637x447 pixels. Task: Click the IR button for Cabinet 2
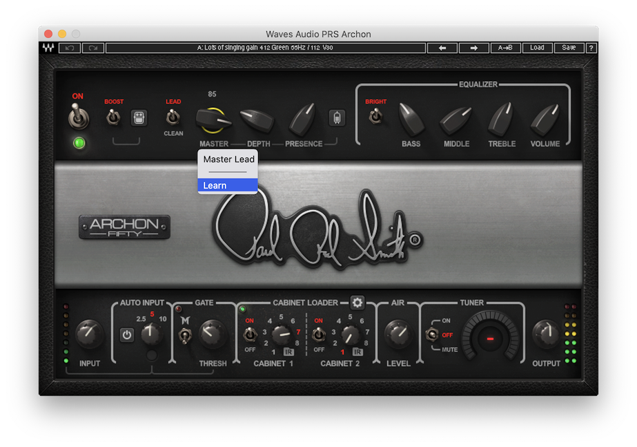(357, 352)
